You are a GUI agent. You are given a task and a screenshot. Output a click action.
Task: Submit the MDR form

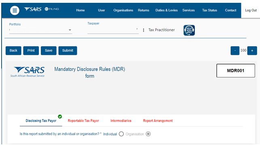pos(68,50)
